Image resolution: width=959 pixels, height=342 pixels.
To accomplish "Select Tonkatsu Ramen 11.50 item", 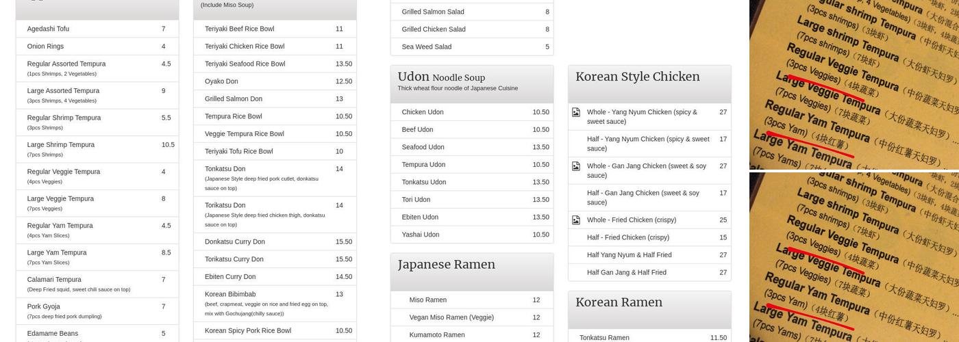I will click(x=649, y=336).
